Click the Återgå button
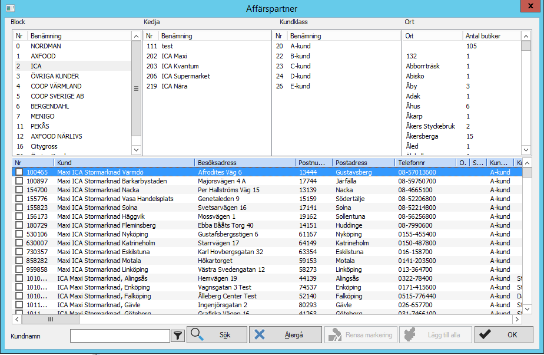 [x=285, y=335]
